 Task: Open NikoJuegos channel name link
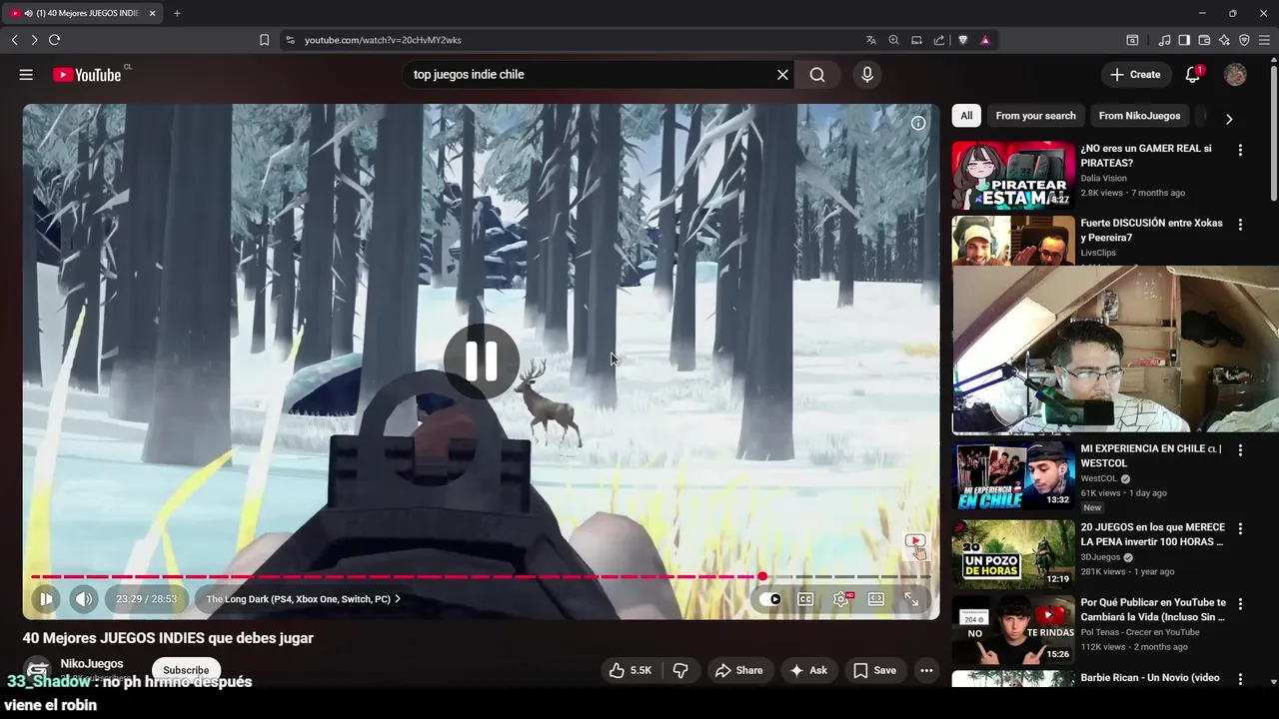(92, 664)
